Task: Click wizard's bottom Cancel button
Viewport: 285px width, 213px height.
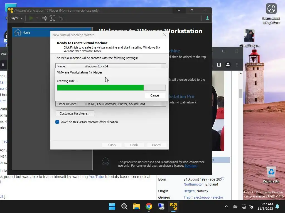Action: point(156,145)
